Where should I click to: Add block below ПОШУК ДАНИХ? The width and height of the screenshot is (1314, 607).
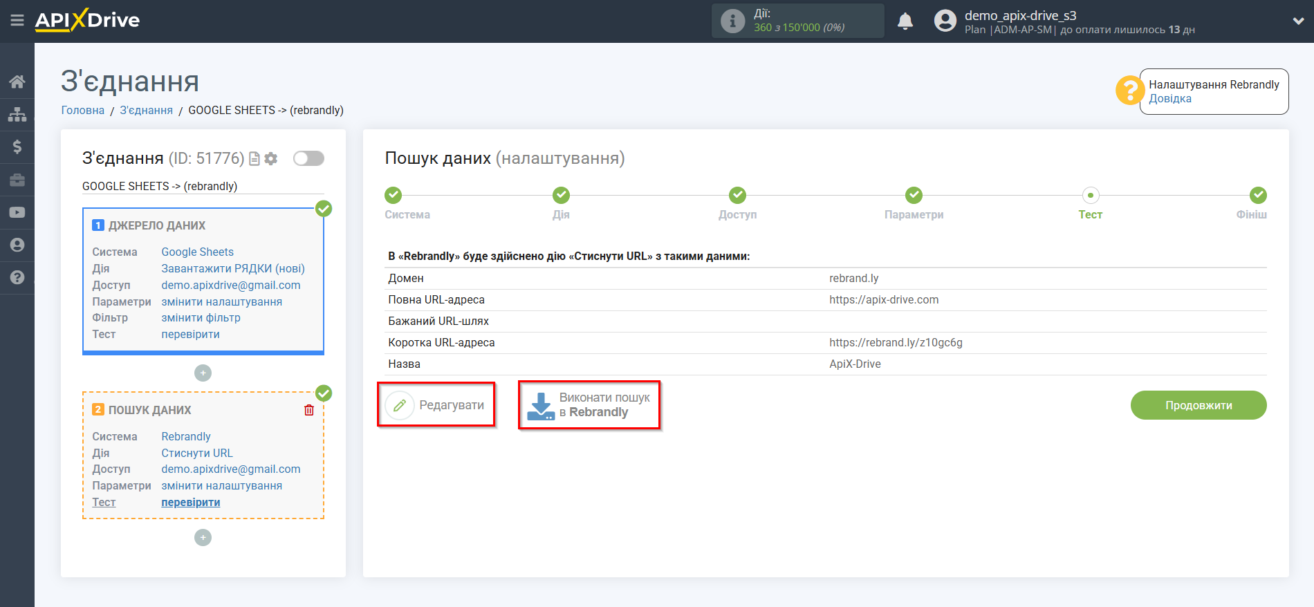tap(203, 538)
